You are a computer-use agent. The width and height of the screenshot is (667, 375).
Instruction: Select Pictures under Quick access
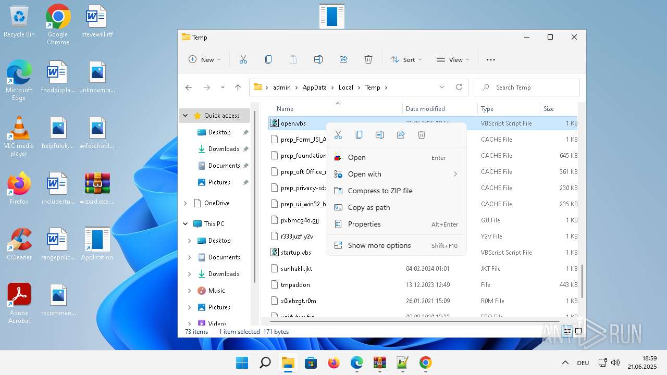pyautogui.click(x=219, y=182)
